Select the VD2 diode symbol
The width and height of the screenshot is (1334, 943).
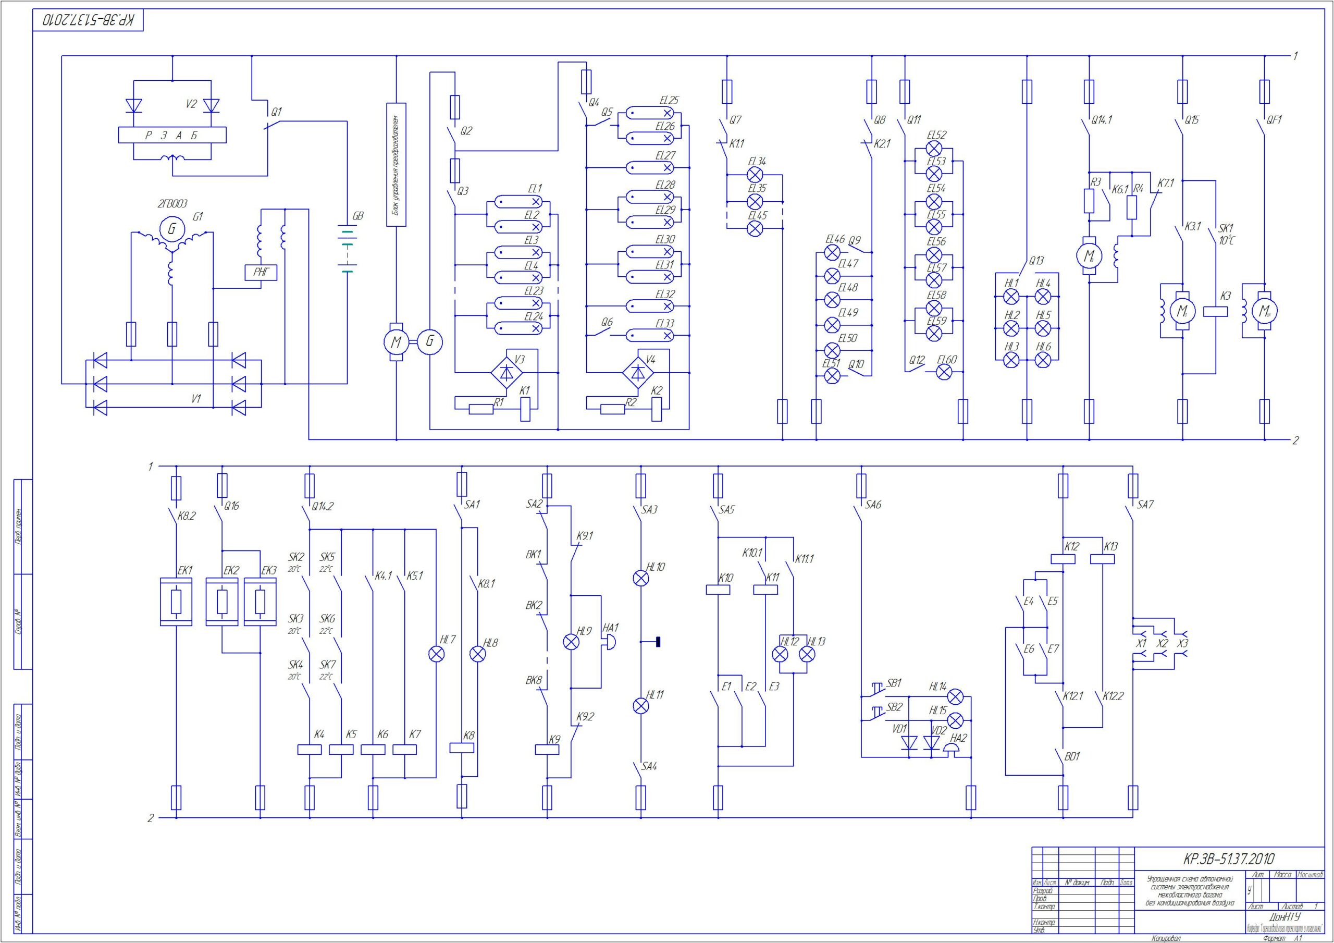(931, 742)
